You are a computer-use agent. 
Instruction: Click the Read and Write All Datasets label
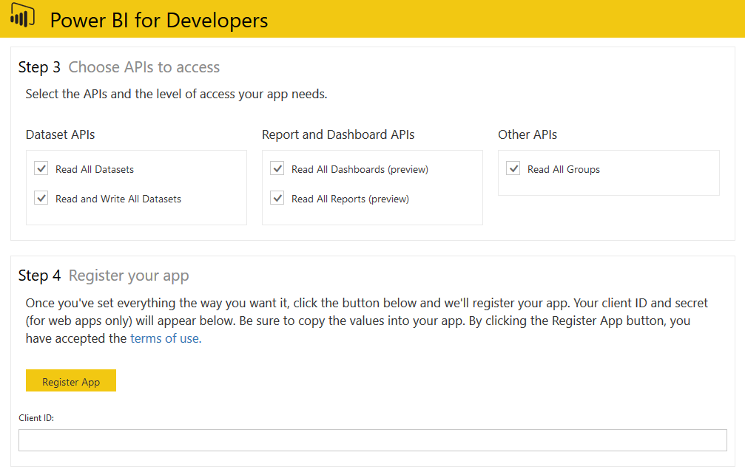click(118, 199)
